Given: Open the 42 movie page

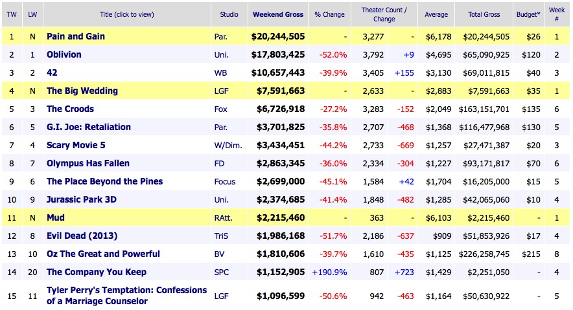Looking at the screenshot, I should coord(53,73).
